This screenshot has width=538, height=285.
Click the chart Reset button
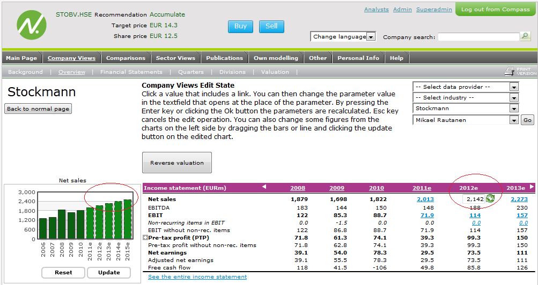click(63, 272)
